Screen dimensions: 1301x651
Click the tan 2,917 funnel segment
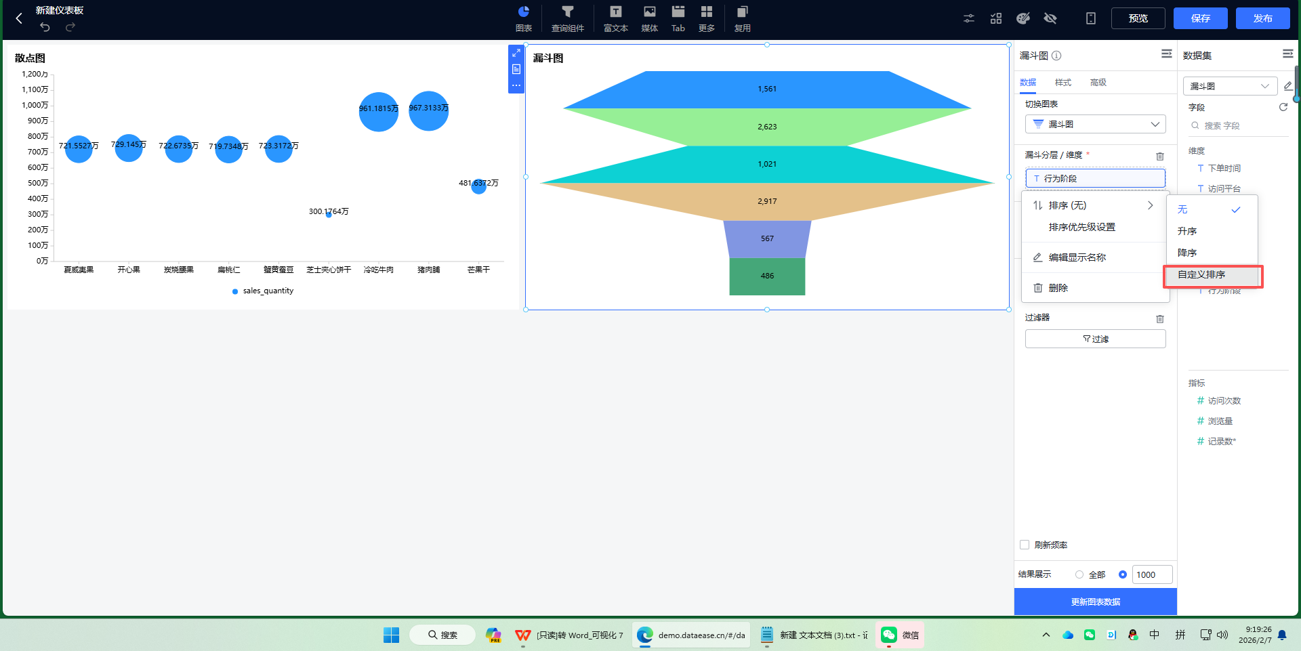[x=767, y=201]
